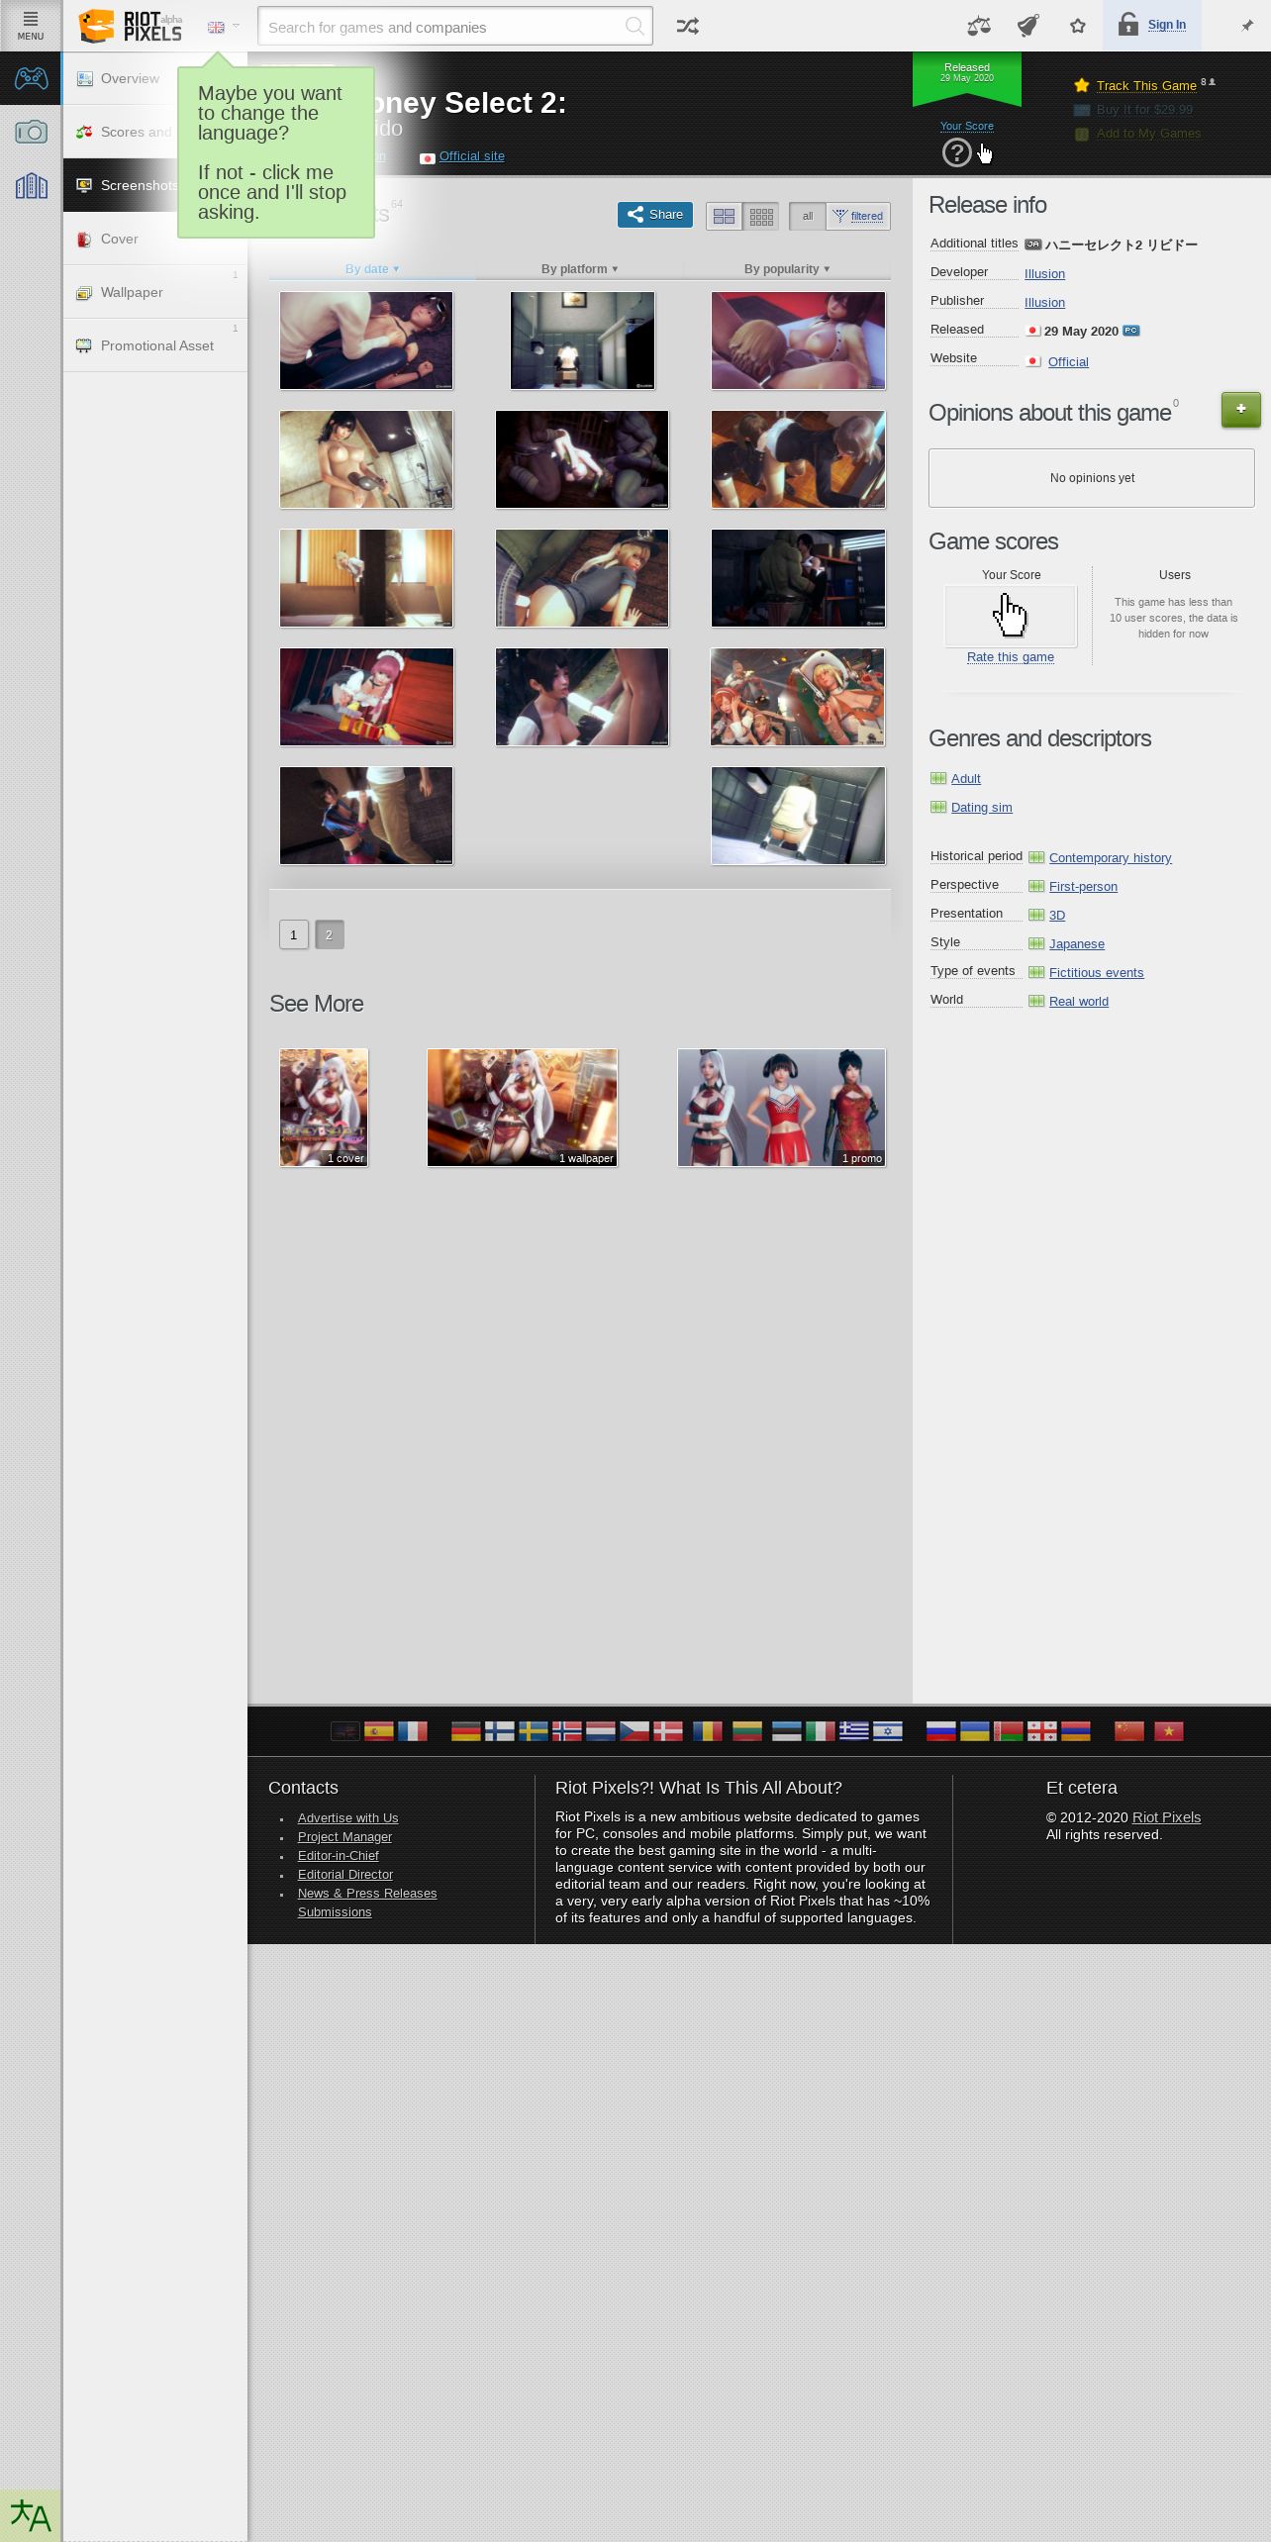This screenshot has height=2542, width=1271.
Task: Switch site language via Italian flag
Action: coord(820,1731)
